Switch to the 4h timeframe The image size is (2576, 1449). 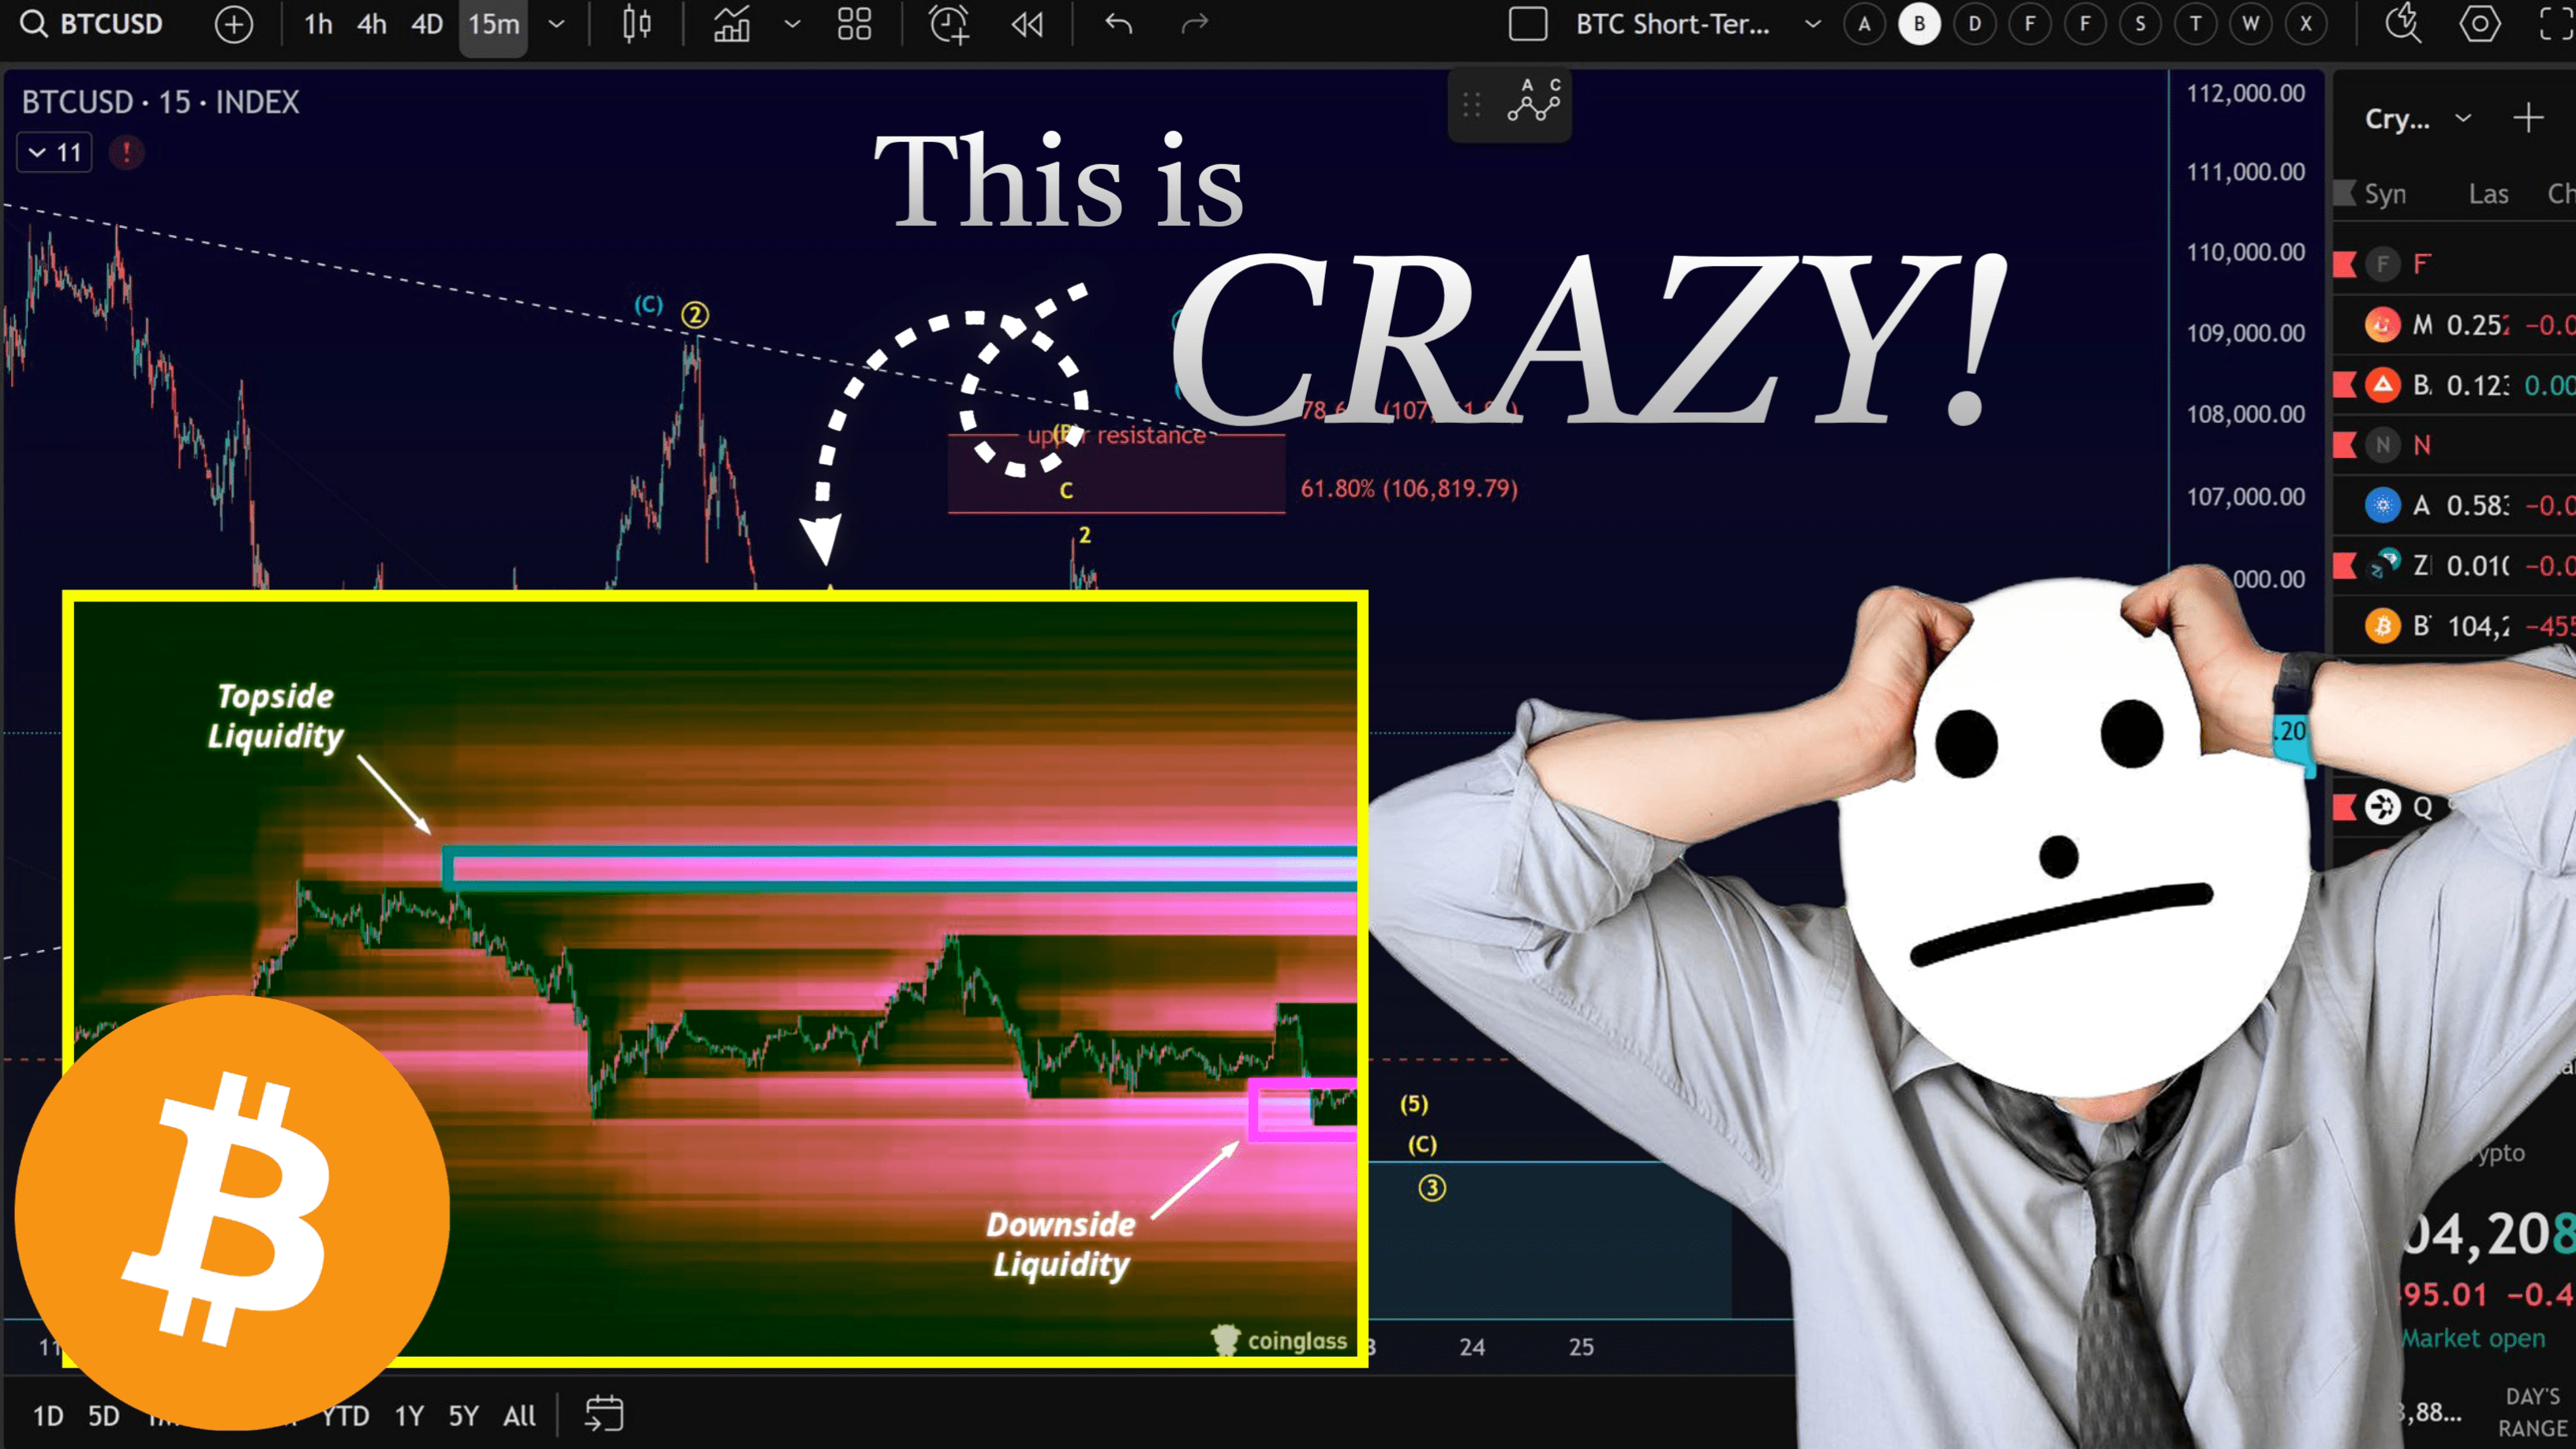[371, 24]
